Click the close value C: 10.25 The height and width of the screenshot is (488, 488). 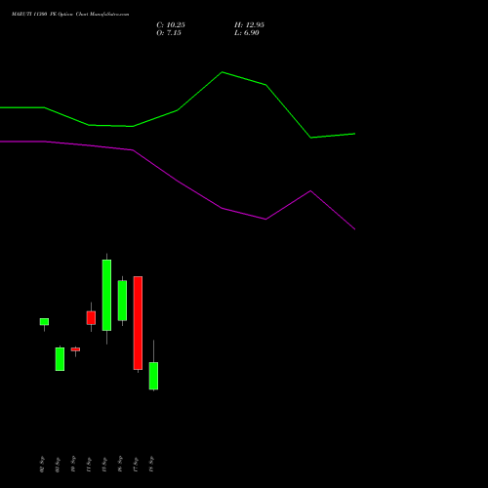171,25
